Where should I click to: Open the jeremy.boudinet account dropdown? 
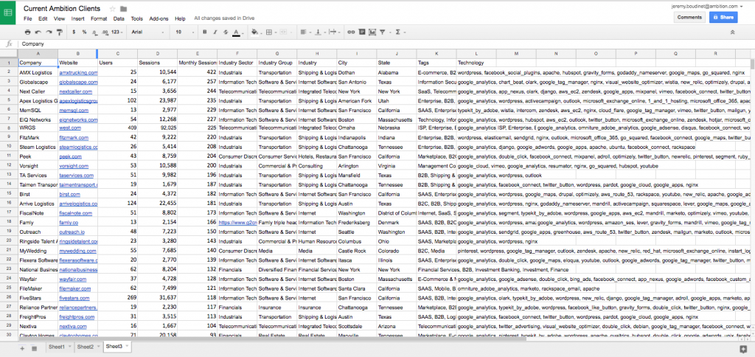[x=707, y=6]
